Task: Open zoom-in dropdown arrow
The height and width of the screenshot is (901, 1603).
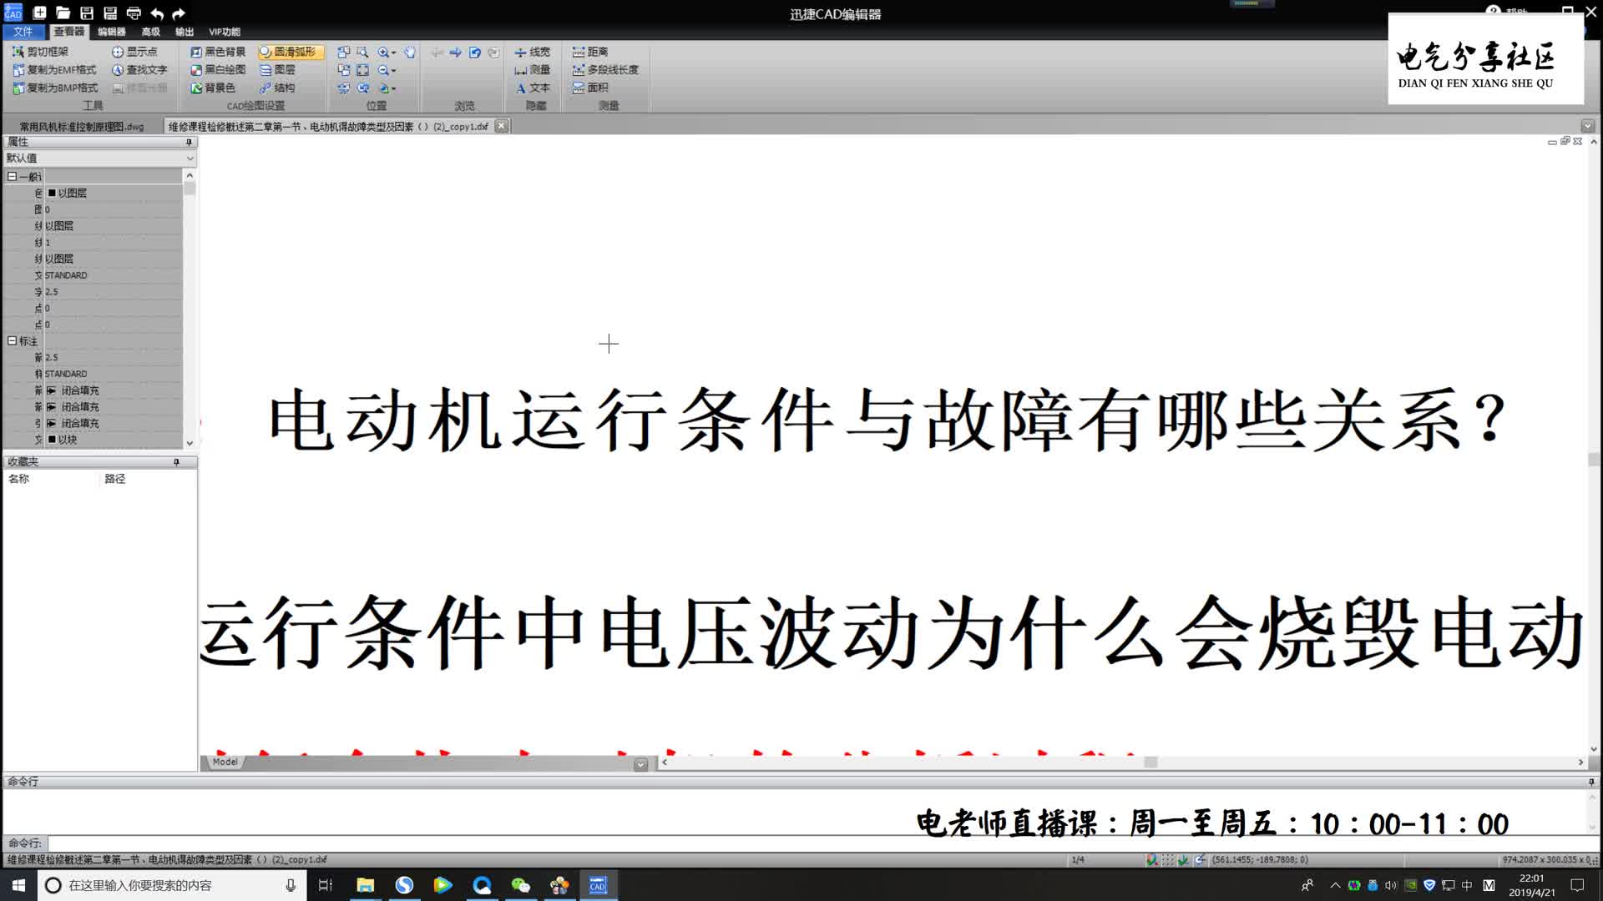Action: click(394, 53)
